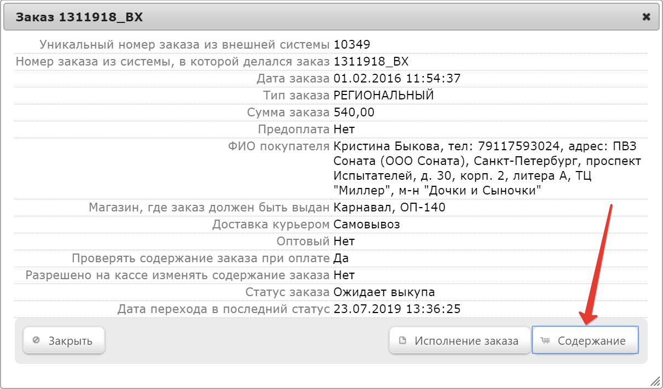Open the Содержание button
663x389 pixels.
pos(585,341)
